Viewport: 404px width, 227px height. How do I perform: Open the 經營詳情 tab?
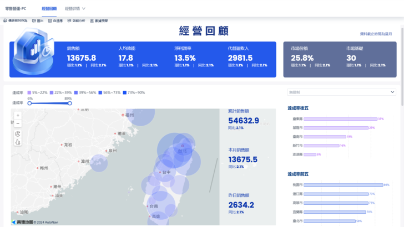point(72,9)
